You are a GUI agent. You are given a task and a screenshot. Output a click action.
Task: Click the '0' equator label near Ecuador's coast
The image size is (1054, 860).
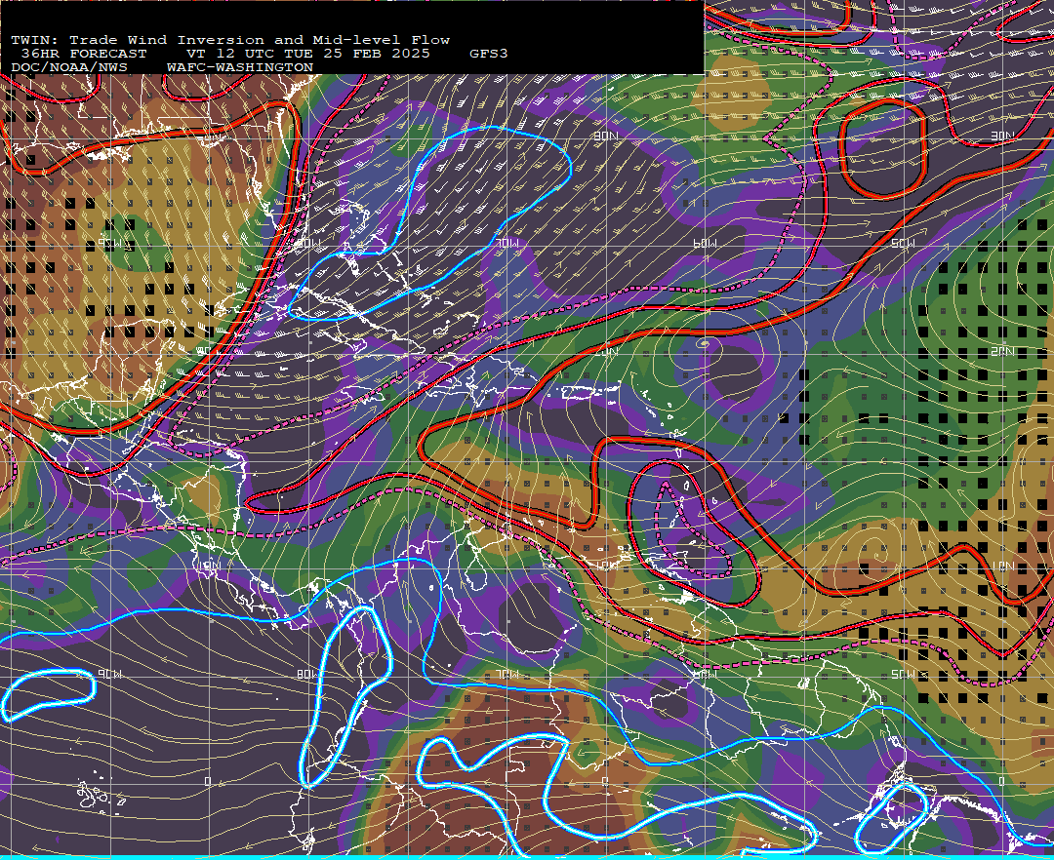click(x=208, y=781)
